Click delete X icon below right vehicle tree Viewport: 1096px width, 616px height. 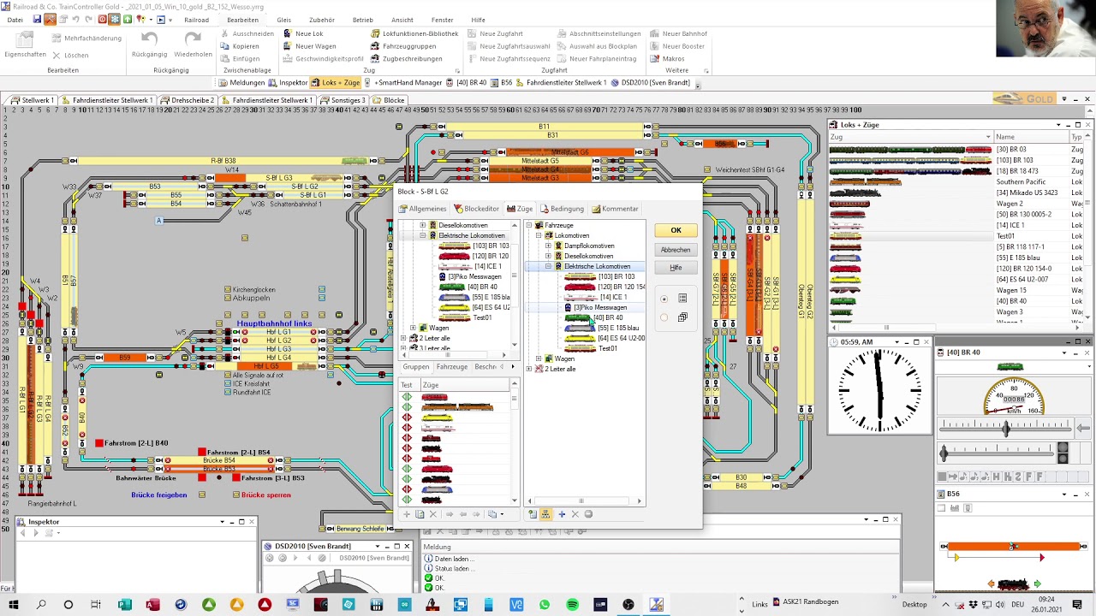tap(575, 514)
